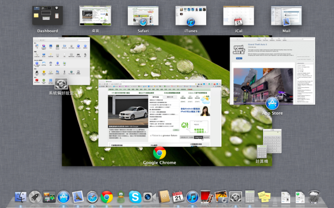Open Stickies notes icon in Dock
Image resolution: width=334 pixels, height=208 pixels.
[264, 197]
